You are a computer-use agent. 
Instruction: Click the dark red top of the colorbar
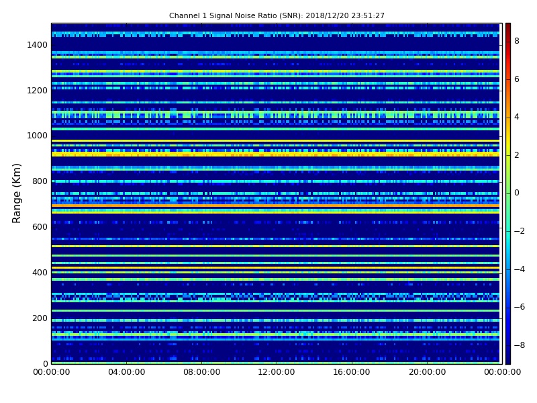pos(508,28)
